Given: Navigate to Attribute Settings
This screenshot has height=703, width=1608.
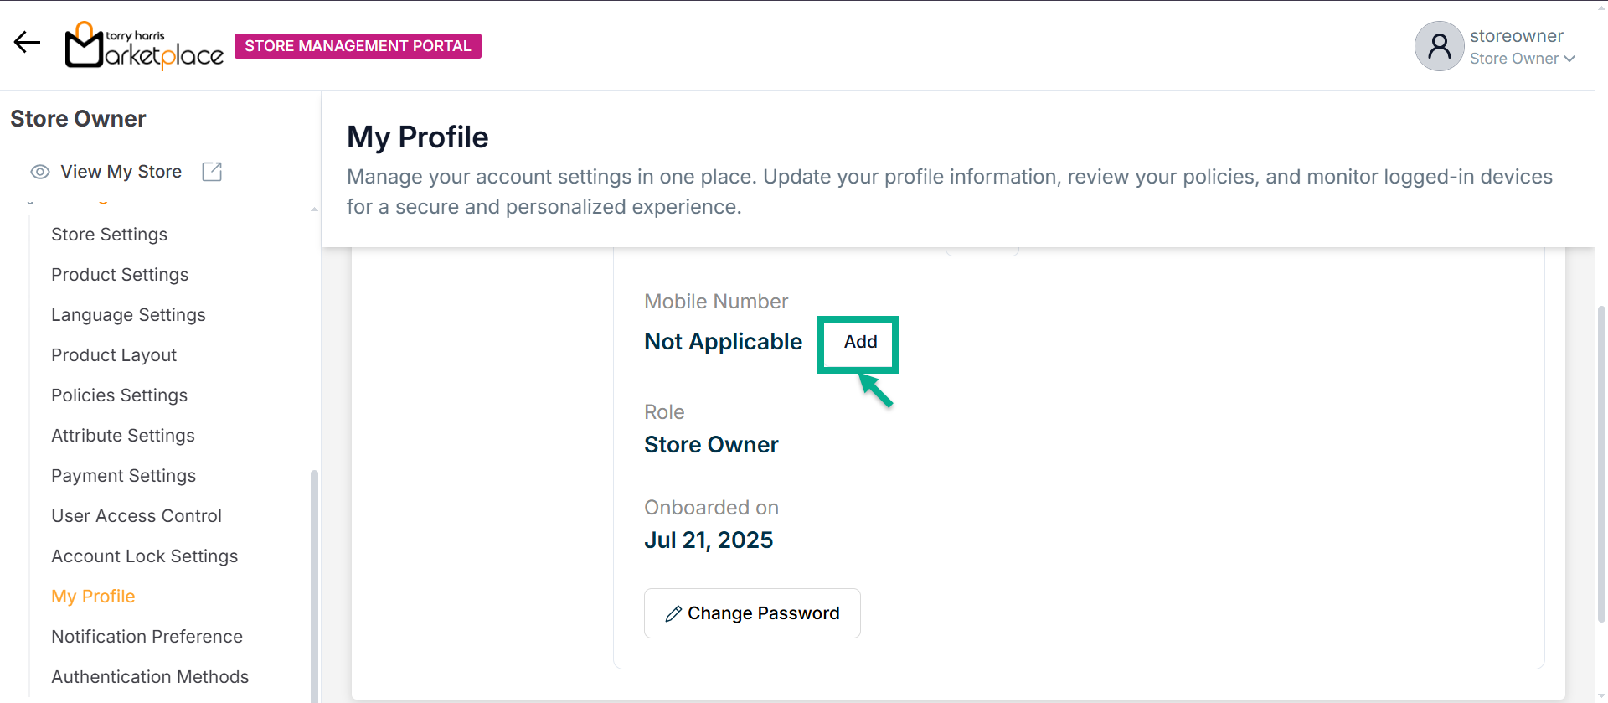Looking at the screenshot, I should (x=123, y=436).
